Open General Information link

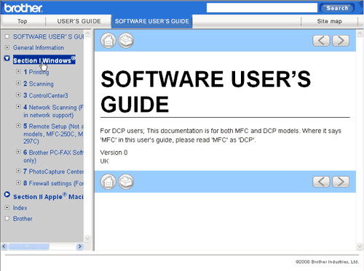[x=39, y=48]
